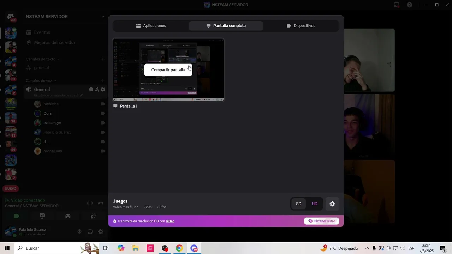Select the General voice channel
This screenshot has width=452, height=254.
[x=42, y=90]
